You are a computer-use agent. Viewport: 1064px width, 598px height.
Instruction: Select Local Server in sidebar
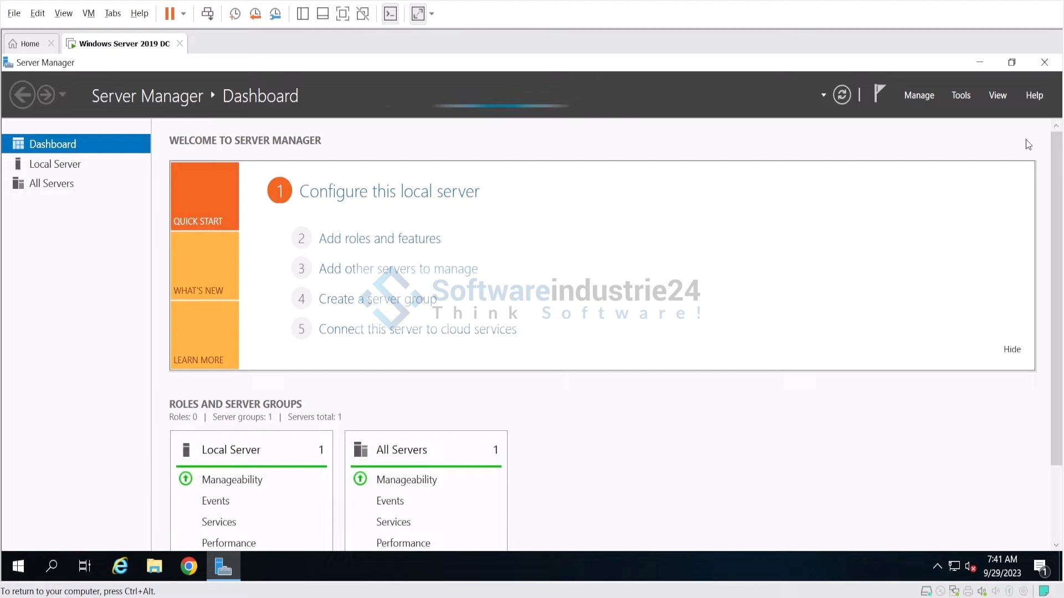[55, 164]
